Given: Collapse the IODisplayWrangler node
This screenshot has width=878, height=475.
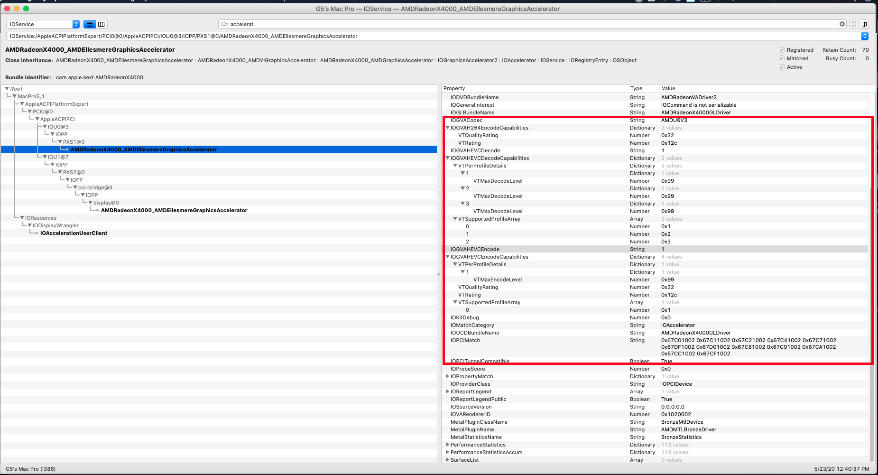Looking at the screenshot, I should point(29,225).
